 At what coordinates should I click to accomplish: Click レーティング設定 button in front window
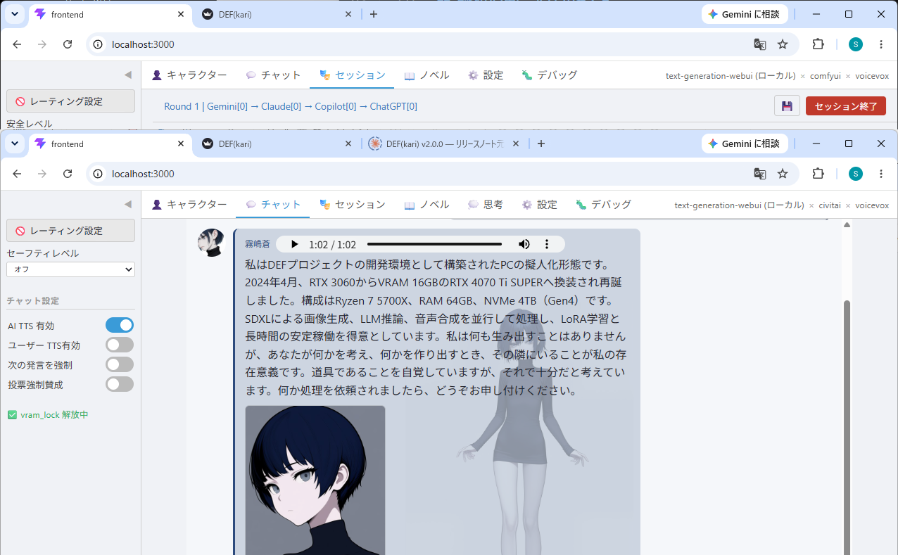point(70,231)
